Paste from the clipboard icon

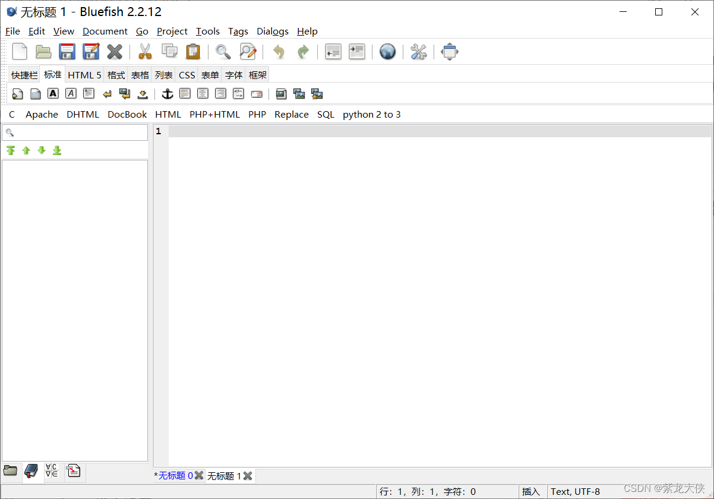pos(193,52)
